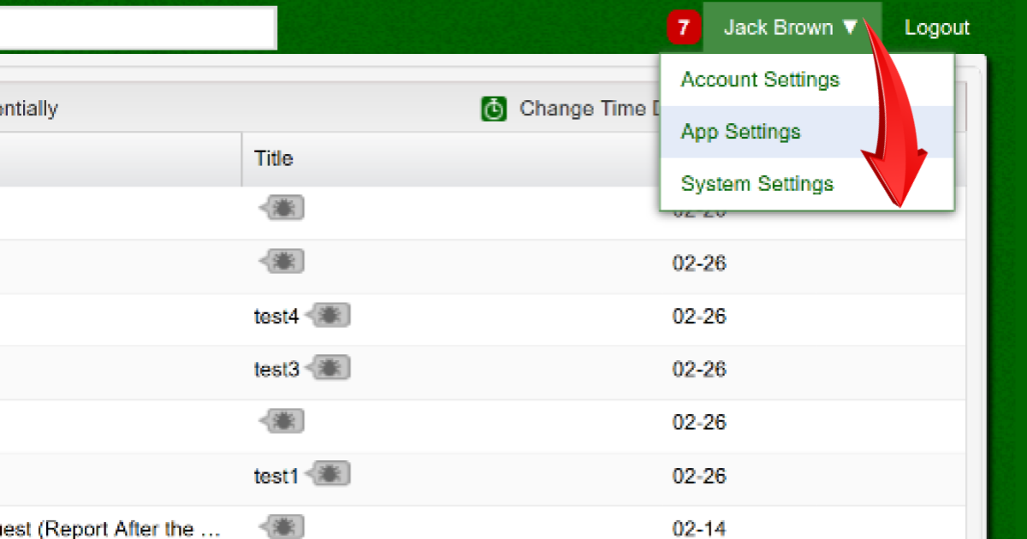The image size is (1027, 539).
Task: Click the red notification badge showing 7
Action: [x=683, y=28]
